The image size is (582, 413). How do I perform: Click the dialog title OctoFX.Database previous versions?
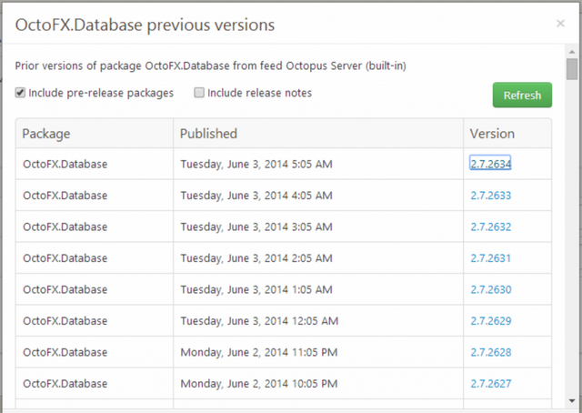145,25
